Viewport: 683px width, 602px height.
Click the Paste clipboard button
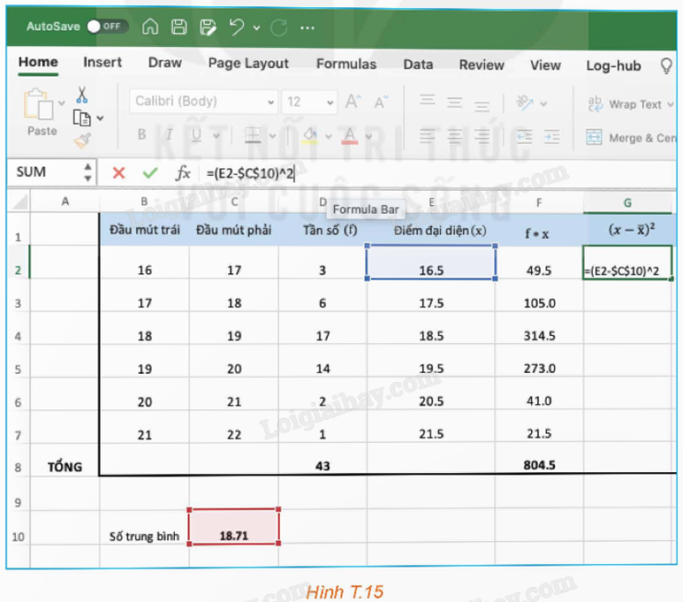tap(39, 111)
